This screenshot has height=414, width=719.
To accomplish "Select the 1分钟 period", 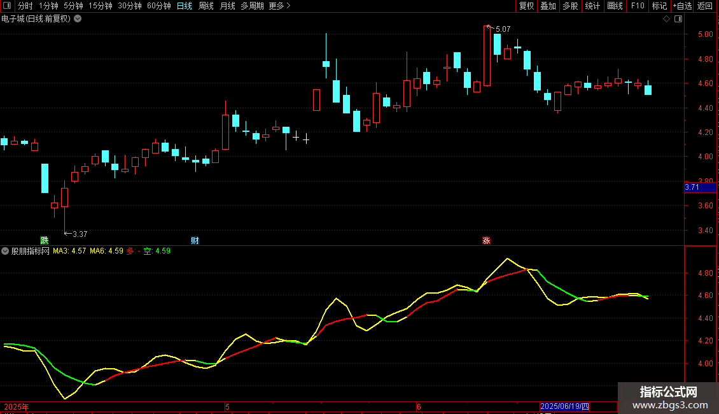I will click(x=48, y=6).
